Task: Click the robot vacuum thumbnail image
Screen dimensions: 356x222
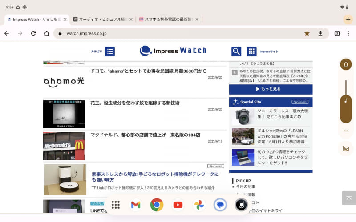Action: [65, 180]
